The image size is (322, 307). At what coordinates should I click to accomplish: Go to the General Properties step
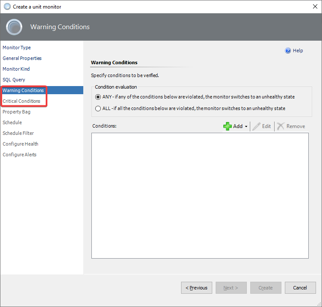tap(22, 58)
